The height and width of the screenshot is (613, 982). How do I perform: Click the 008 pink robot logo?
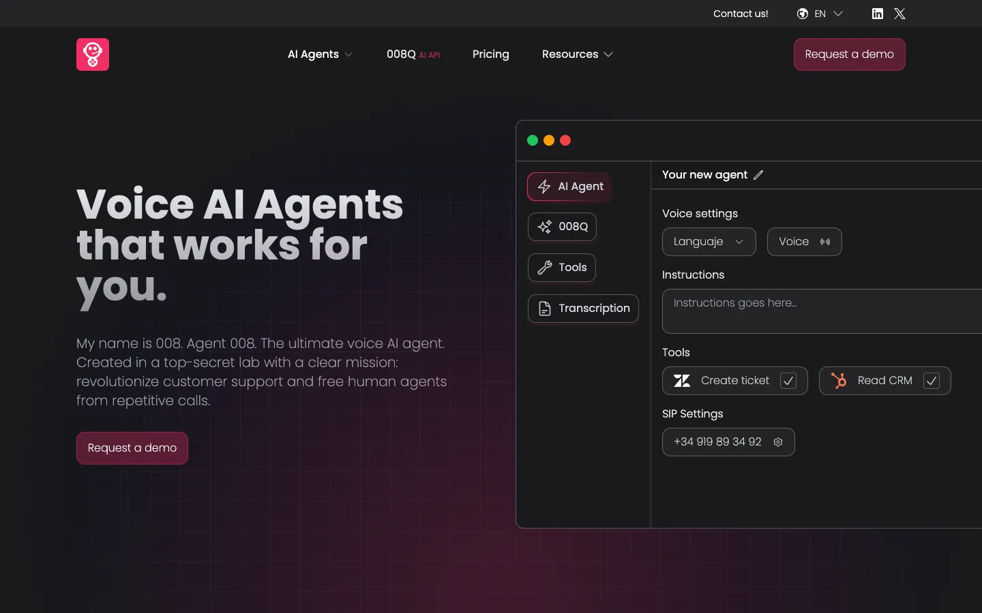pyautogui.click(x=93, y=54)
